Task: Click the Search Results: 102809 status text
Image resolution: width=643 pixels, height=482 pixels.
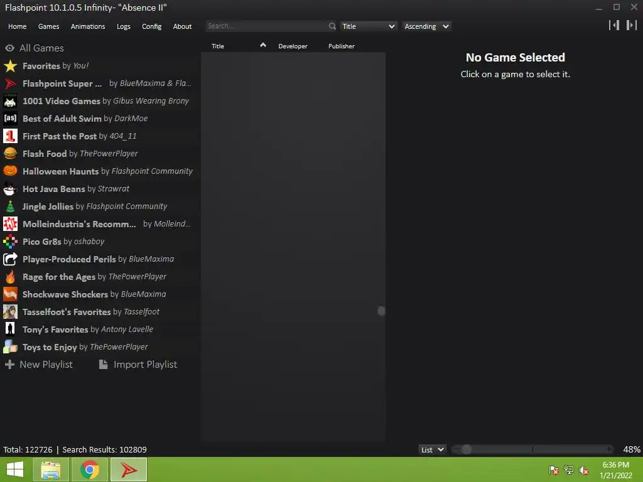Action: pyautogui.click(x=104, y=449)
